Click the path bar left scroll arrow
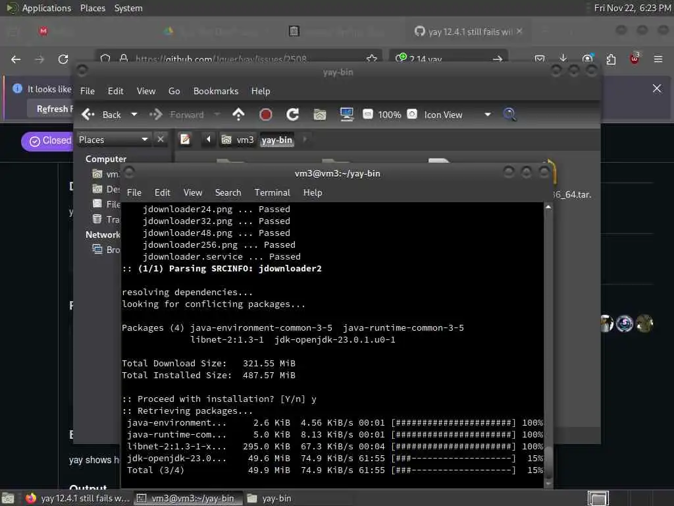This screenshot has height=506, width=674. click(x=209, y=140)
